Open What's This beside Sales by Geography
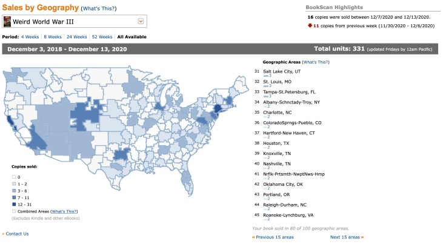 (x=99, y=9)
